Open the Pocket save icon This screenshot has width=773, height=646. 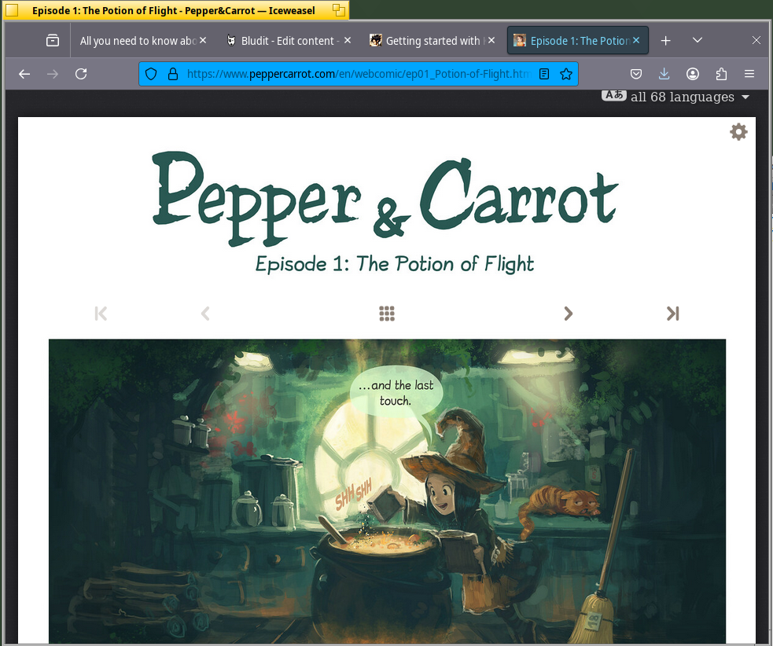coord(636,74)
